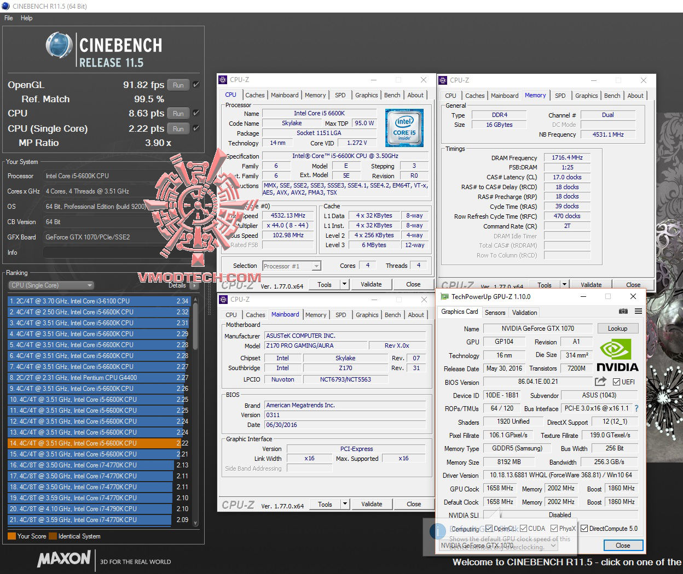Click the CPU-Z title bar icon

click(223, 80)
